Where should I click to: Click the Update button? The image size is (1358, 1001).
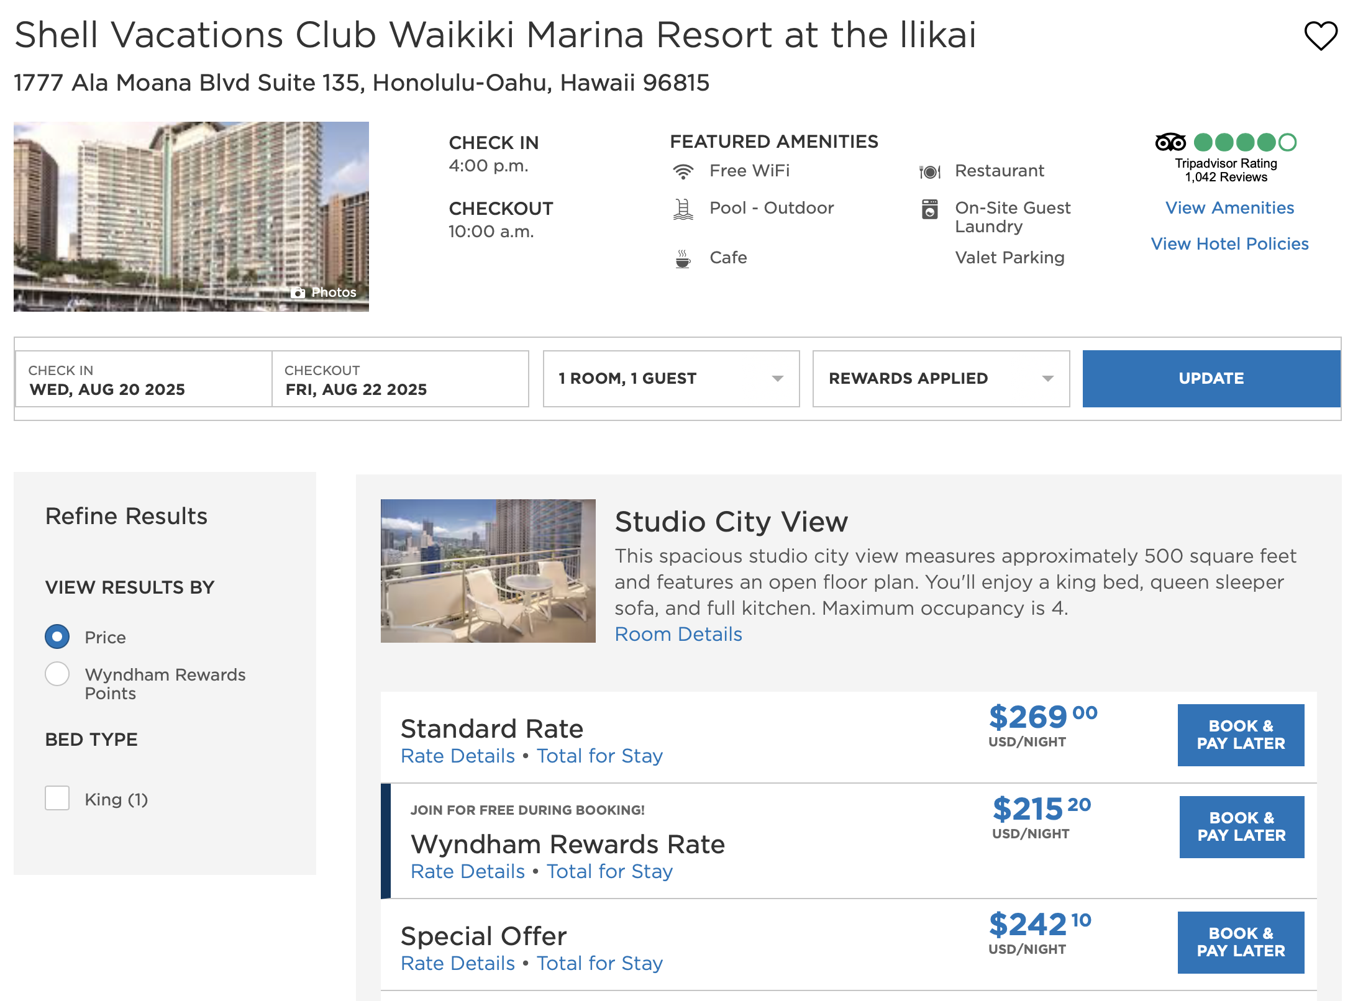coord(1211,379)
